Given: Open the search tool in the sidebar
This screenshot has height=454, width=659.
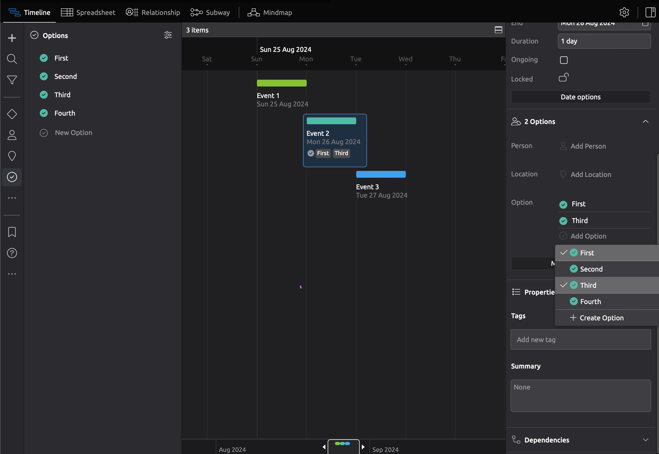Looking at the screenshot, I should (x=12, y=59).
